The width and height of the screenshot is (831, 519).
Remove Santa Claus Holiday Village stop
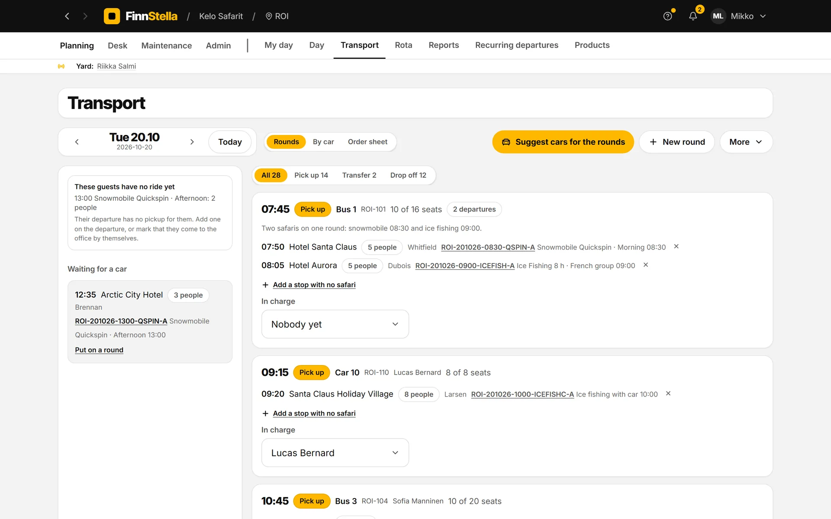tap(668, 394)
